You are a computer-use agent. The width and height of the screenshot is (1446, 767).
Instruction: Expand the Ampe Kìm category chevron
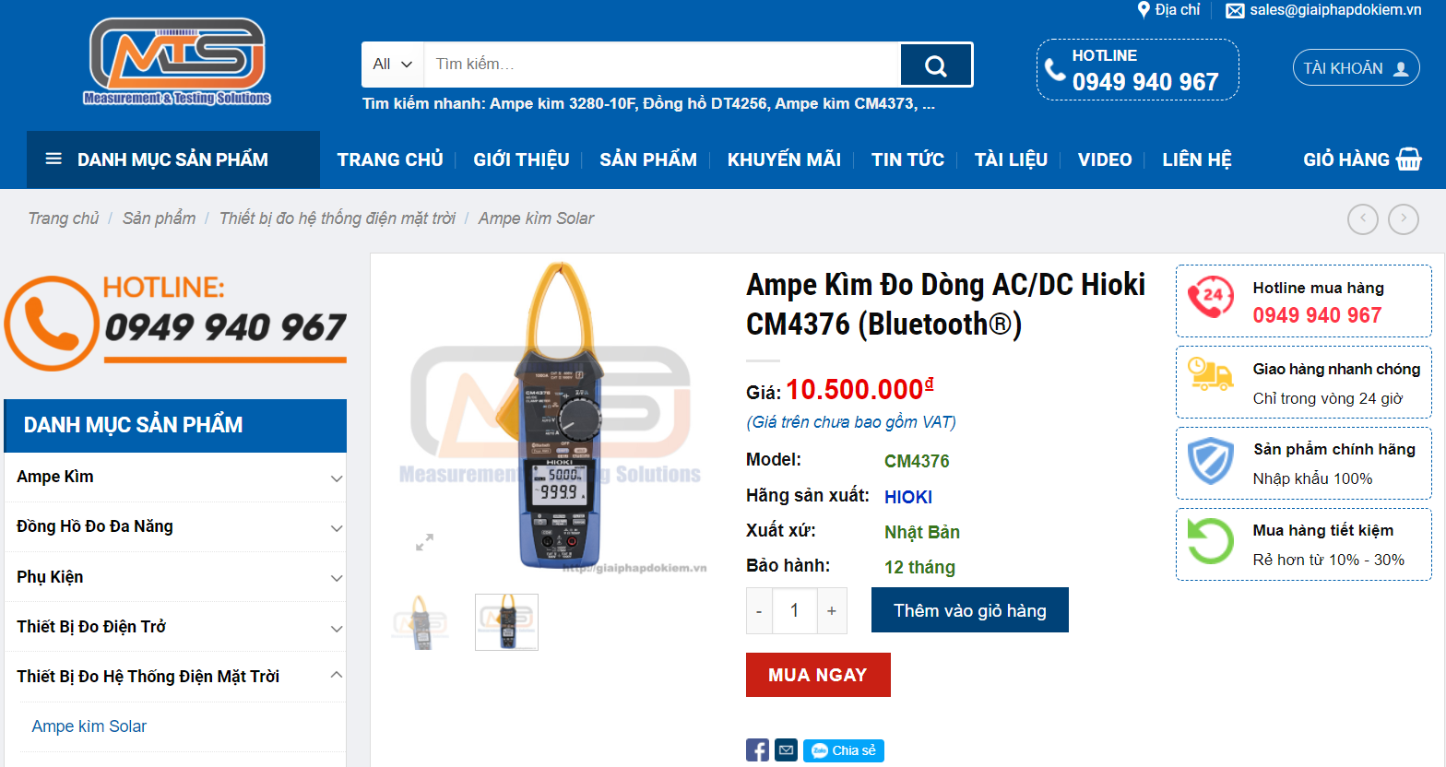coord(337,477)
